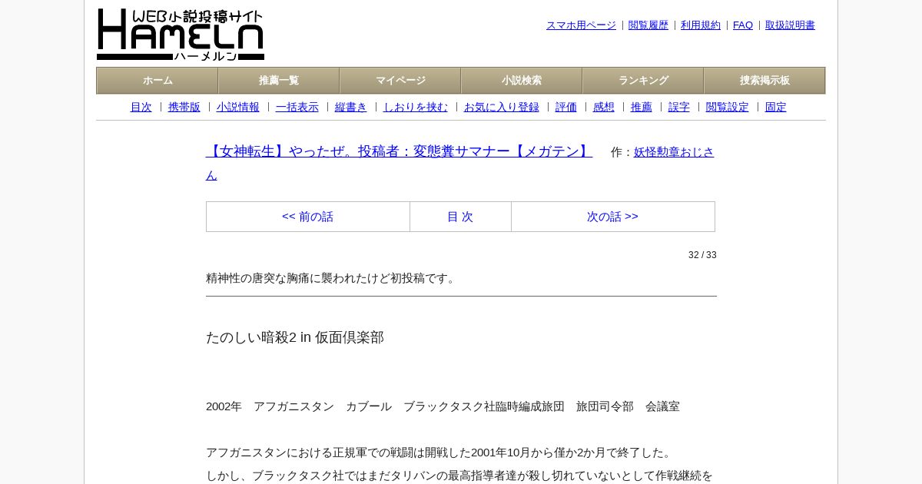The image size is (922, 484).
Task: Click the line beginning しかし、ブラックタスク社では
Action: (x=459, y=476)
